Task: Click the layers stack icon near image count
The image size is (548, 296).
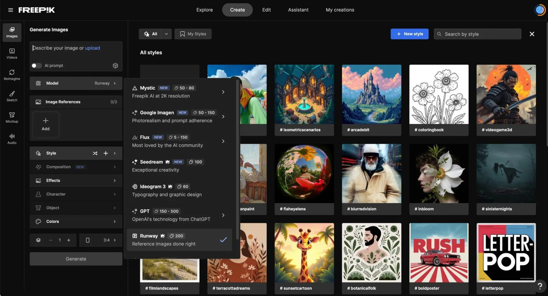Action: click(38, 240)
